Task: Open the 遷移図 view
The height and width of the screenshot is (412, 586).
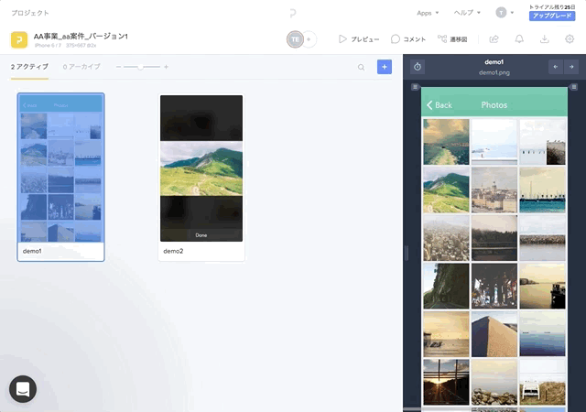Action: tap(452, 39)
